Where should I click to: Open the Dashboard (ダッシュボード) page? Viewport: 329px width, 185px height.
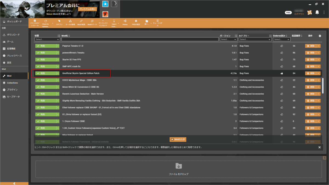(x=14, y=21)
